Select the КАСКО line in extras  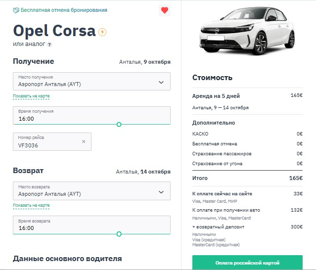(x=200, y=134)
